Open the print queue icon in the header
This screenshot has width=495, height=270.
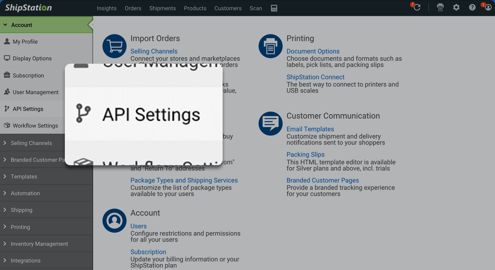[440, 8]
